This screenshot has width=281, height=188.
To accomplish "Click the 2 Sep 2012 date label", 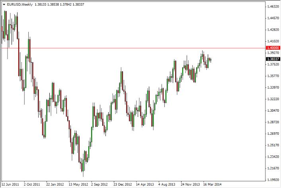I will pos(99,184).
